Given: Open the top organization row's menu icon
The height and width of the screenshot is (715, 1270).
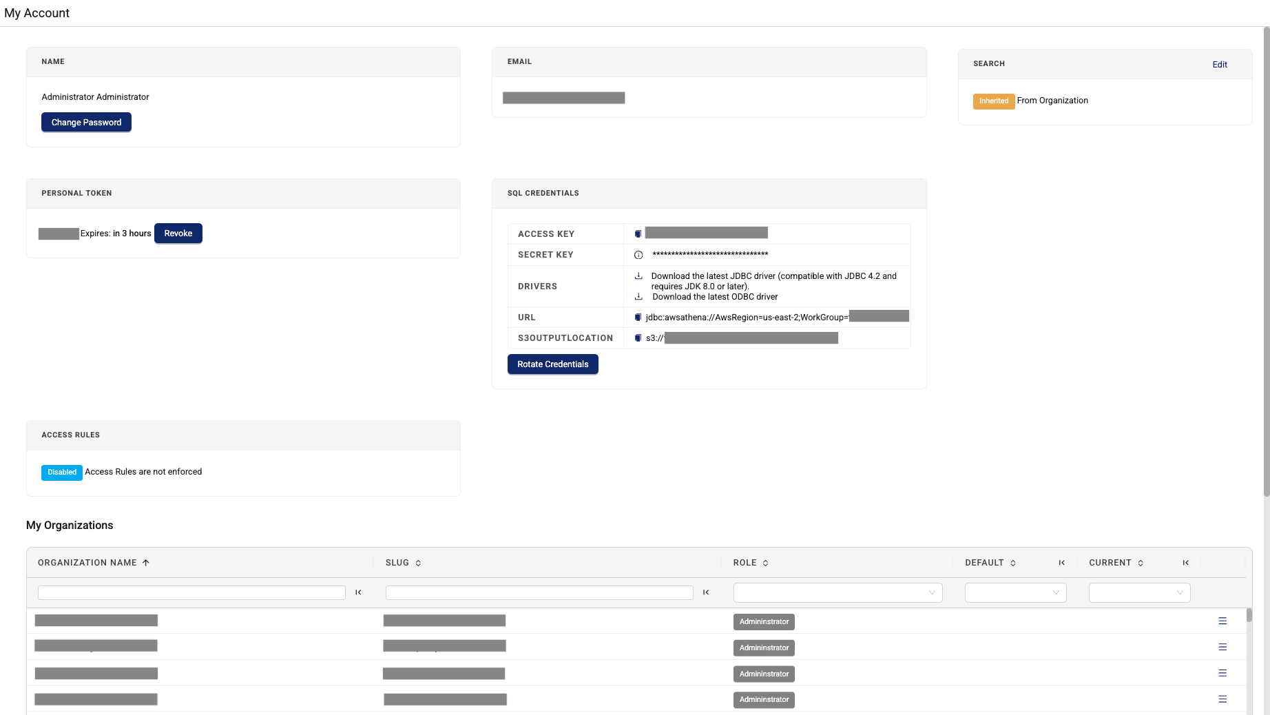Looking at the screenshot, I should pos(1222,621).
